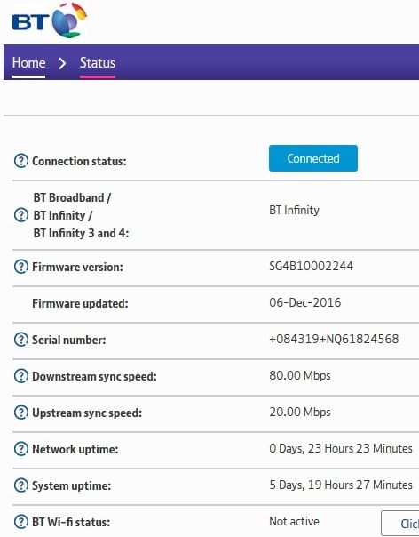
Task: Click the Network uptime label
Action: 75,449
